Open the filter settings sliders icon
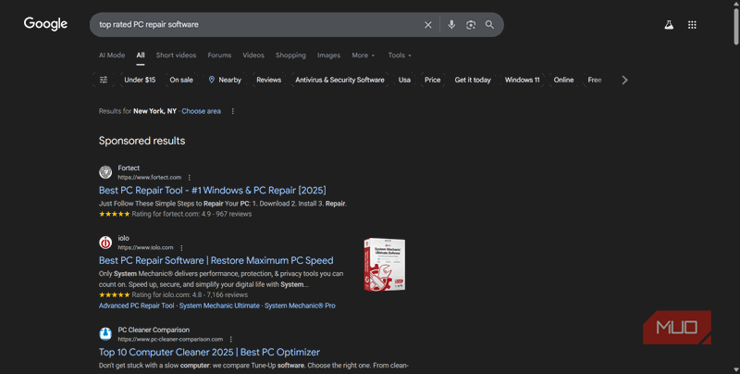The height and width of the screenshot is (374, 740). point(104,80)
